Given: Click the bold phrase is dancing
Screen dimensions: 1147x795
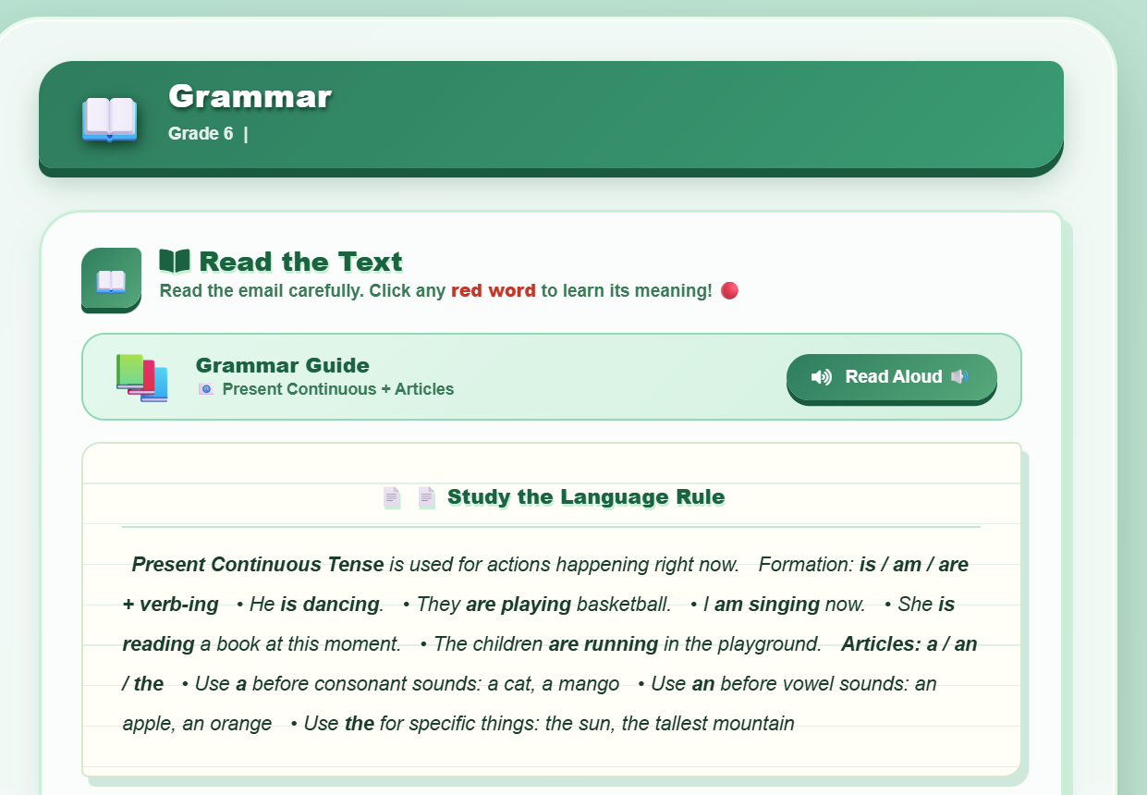Looking at the screenshot, I should coord(331,605).
